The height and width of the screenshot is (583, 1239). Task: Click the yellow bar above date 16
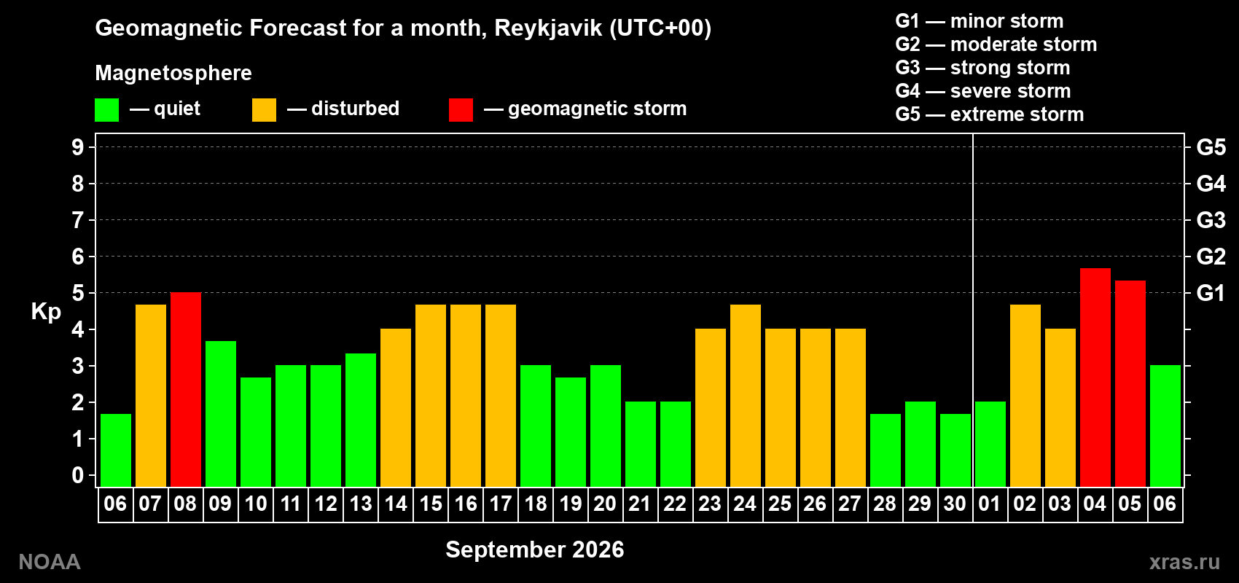coord(466,396)
